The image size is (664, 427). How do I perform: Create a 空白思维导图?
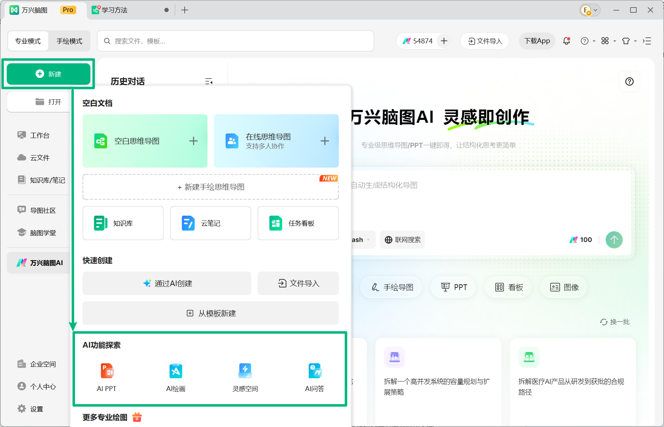[x=145, y=141]
